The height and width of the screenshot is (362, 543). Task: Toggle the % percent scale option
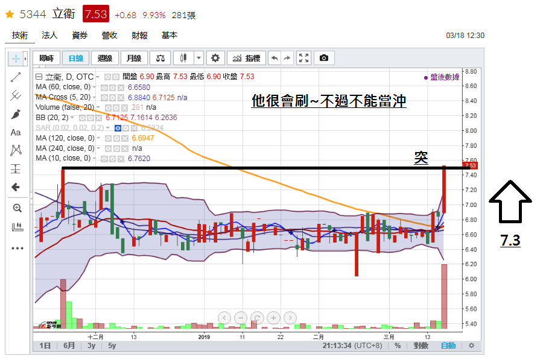[398, 345]
